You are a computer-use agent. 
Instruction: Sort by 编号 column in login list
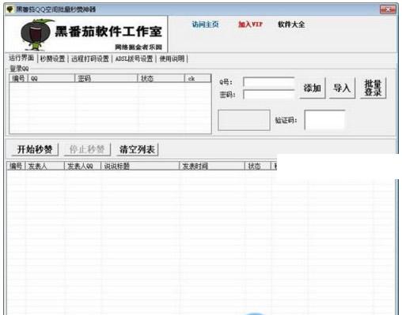click(18, 78)
